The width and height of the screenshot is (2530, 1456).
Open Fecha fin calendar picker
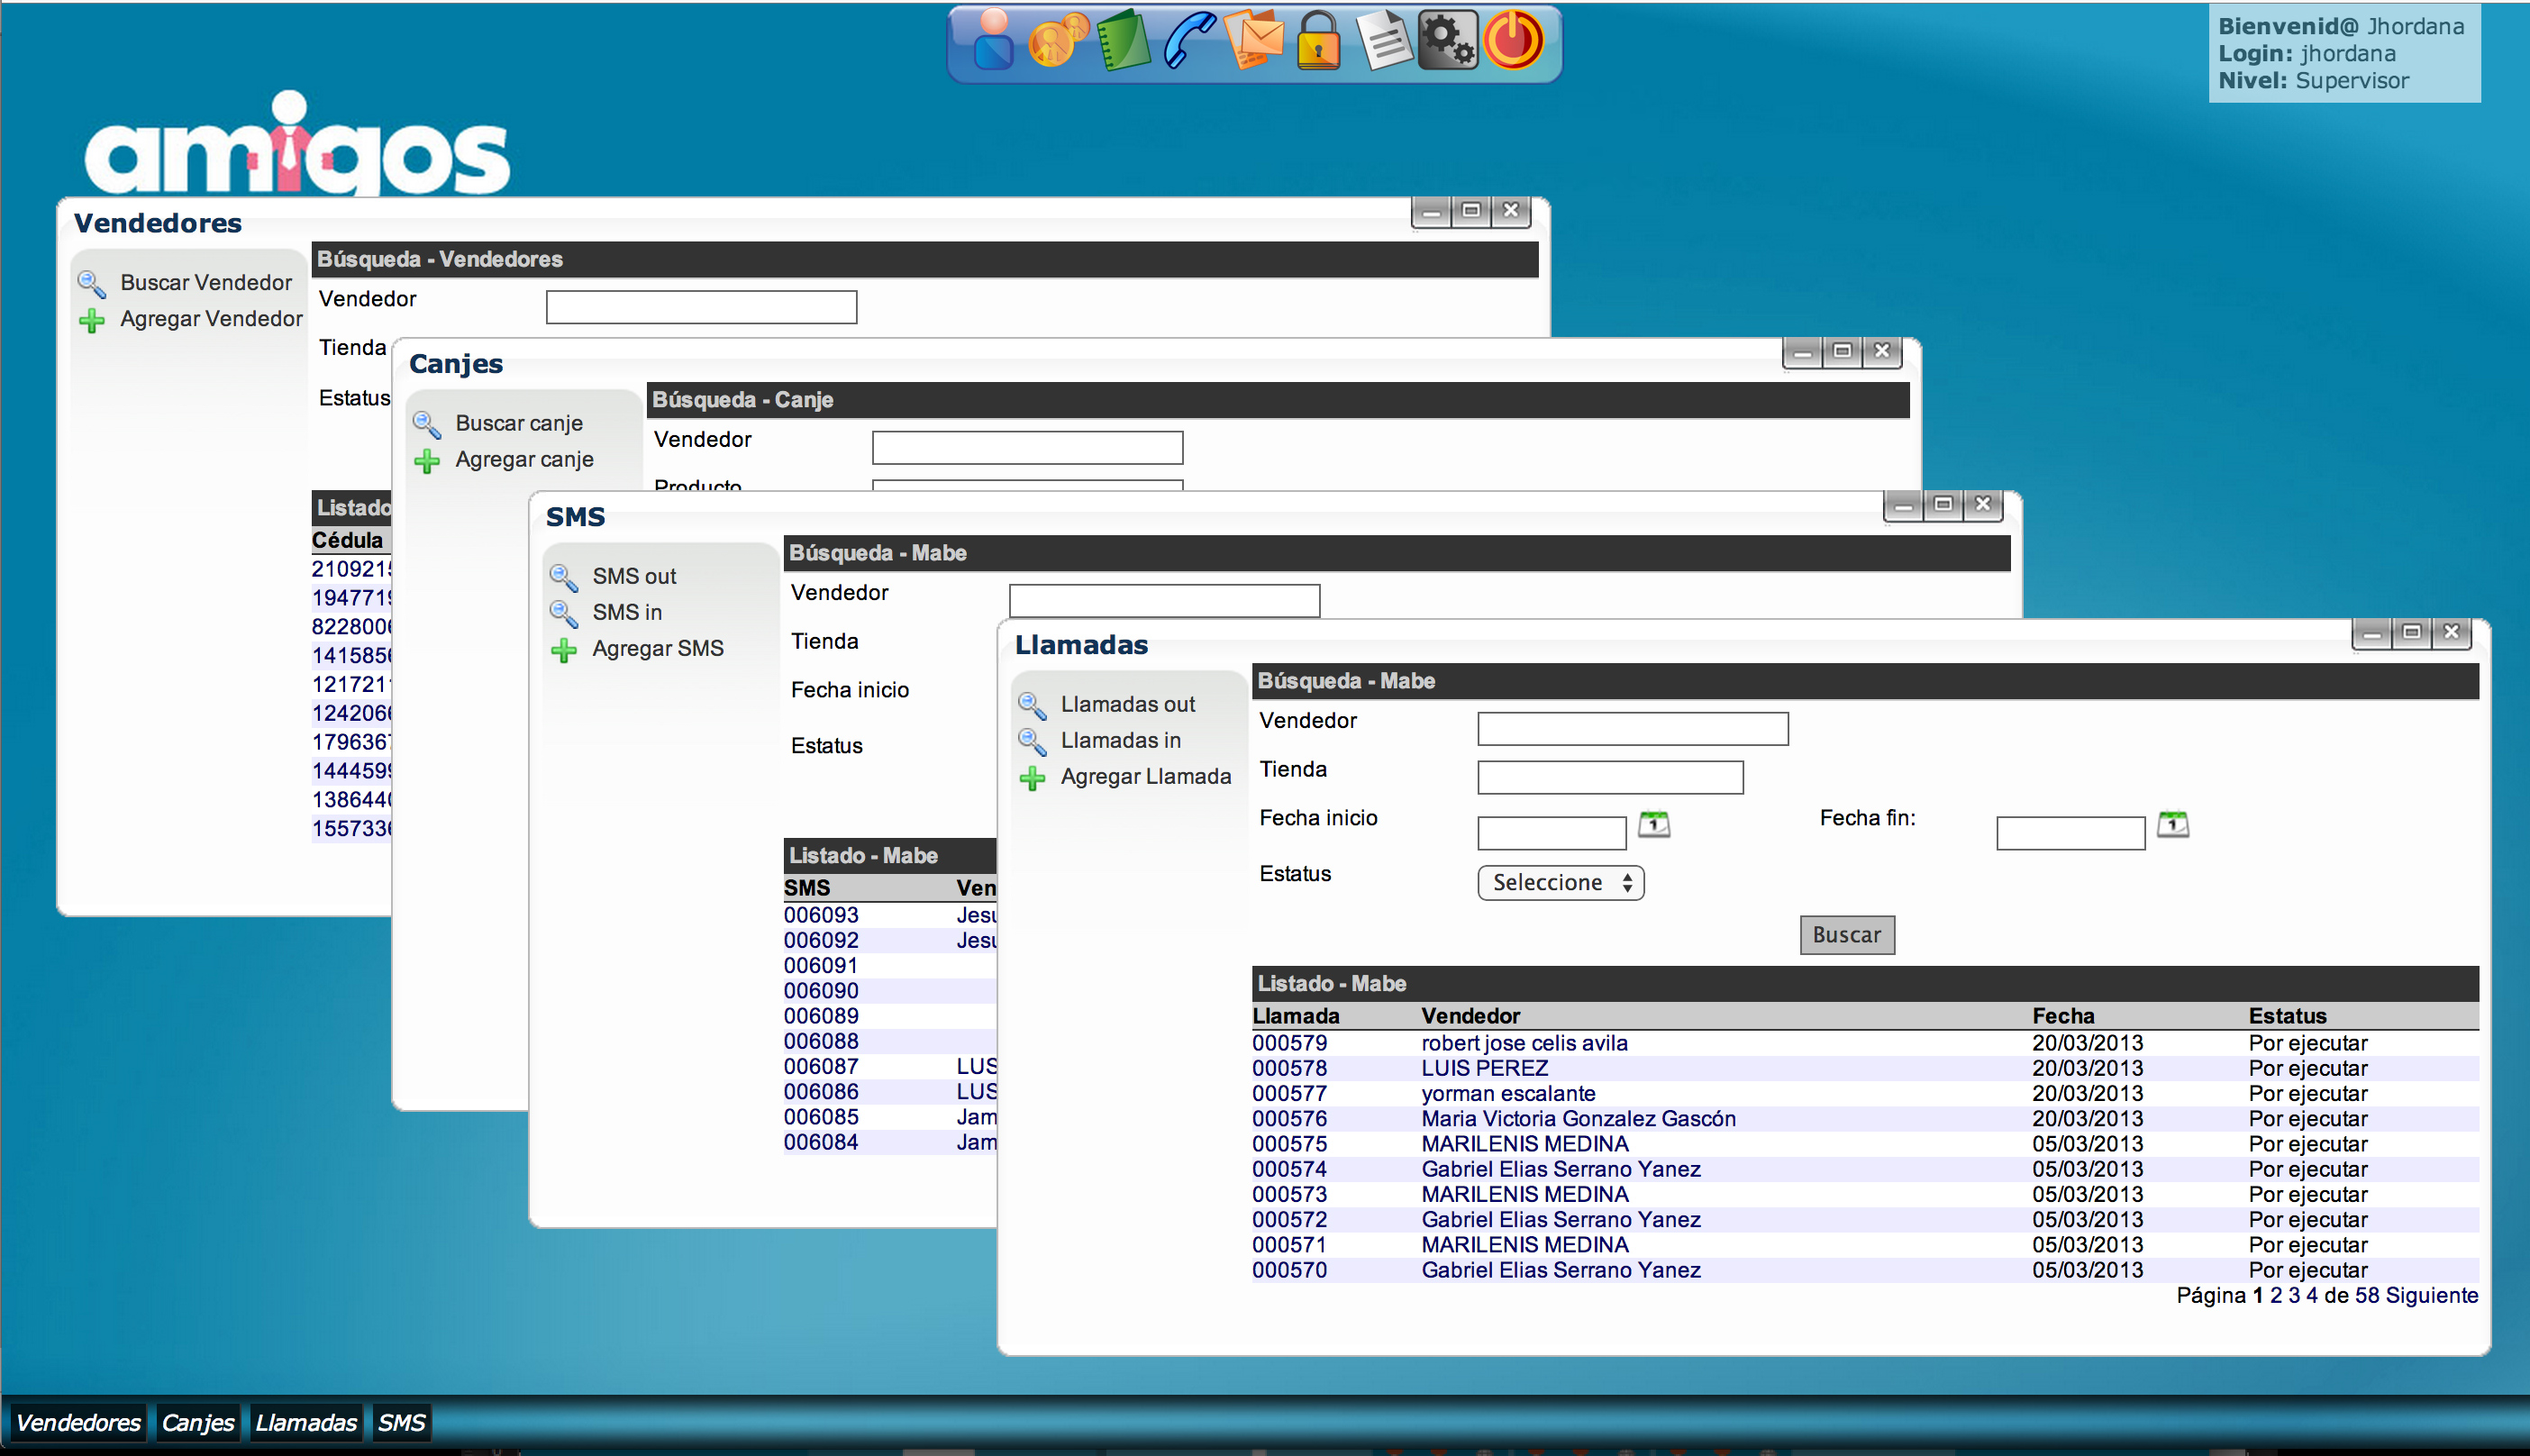click(2172, 825)
